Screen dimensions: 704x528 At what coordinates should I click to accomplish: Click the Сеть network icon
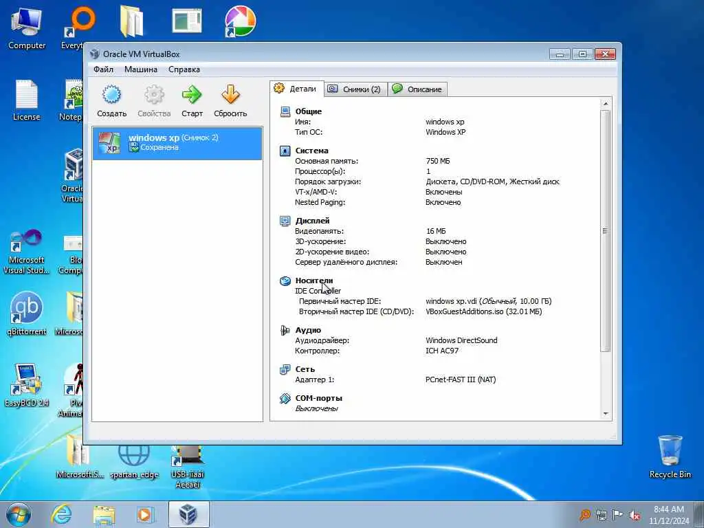pos(285,369)
